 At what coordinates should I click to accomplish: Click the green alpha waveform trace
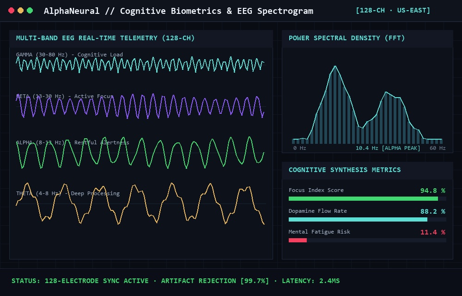140,153
